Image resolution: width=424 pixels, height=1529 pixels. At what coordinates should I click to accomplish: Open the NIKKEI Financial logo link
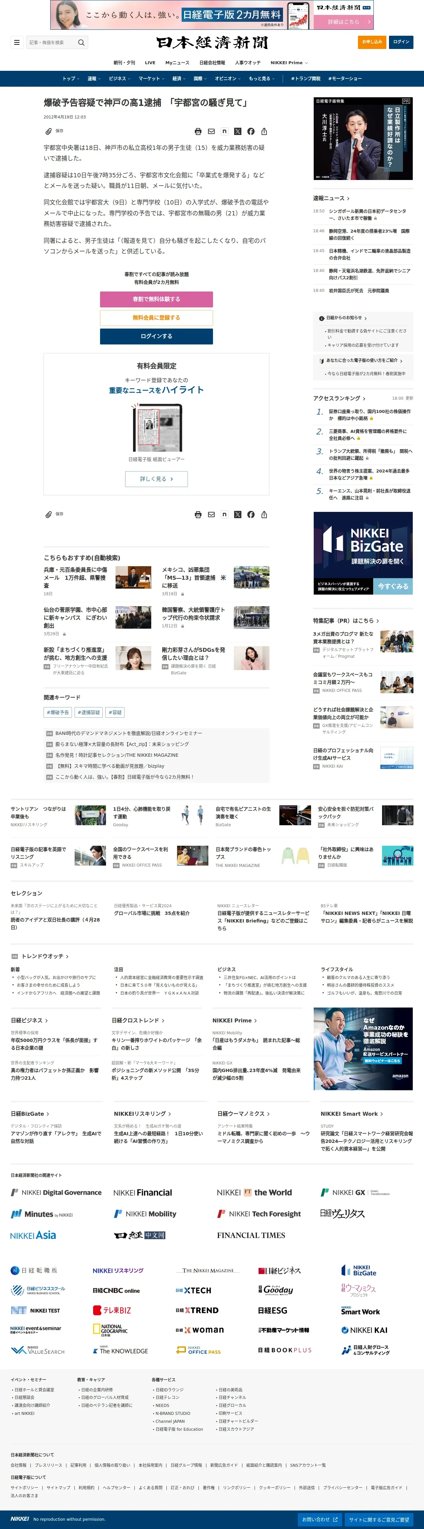point(143,1192)
